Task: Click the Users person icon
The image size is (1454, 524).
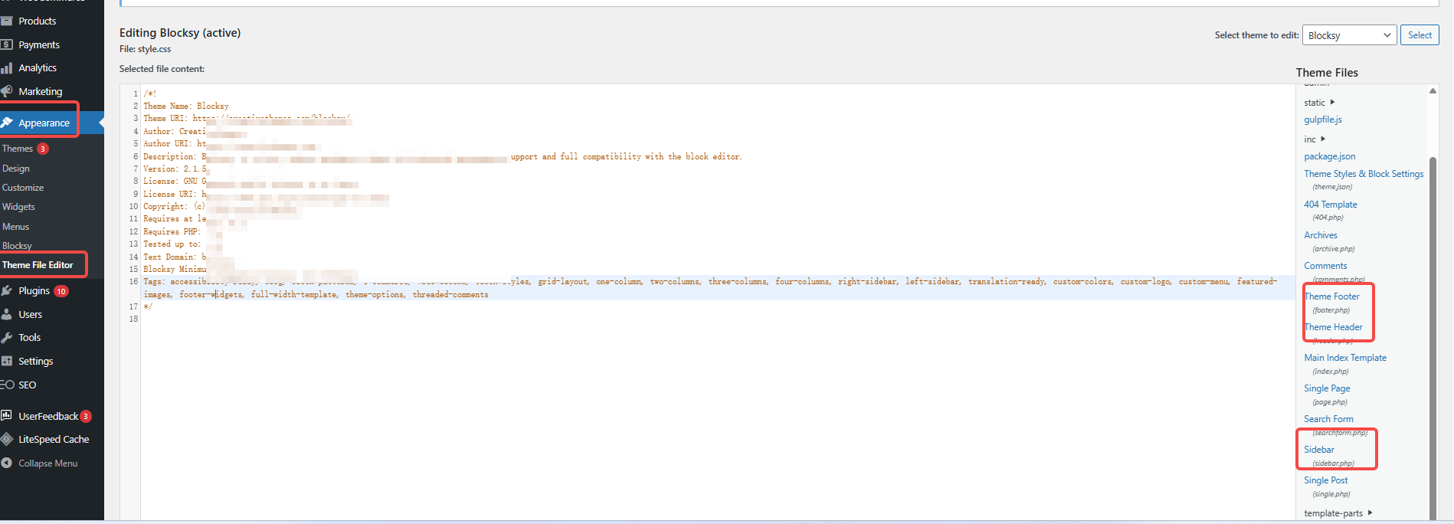Action: point(7,314)
